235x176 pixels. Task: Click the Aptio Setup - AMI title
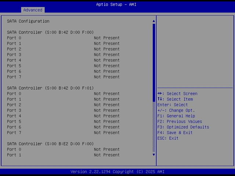[116, 4]
